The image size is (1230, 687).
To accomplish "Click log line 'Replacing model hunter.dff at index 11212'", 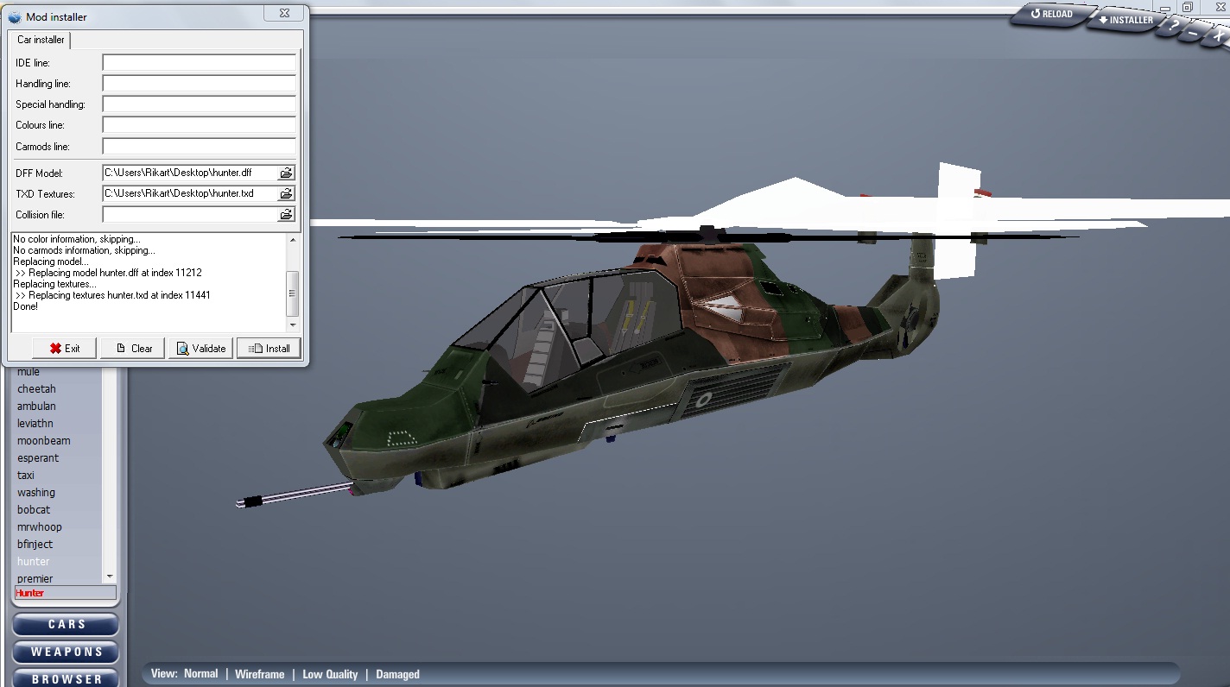I will pyautogui.click(x=109, y=273).
